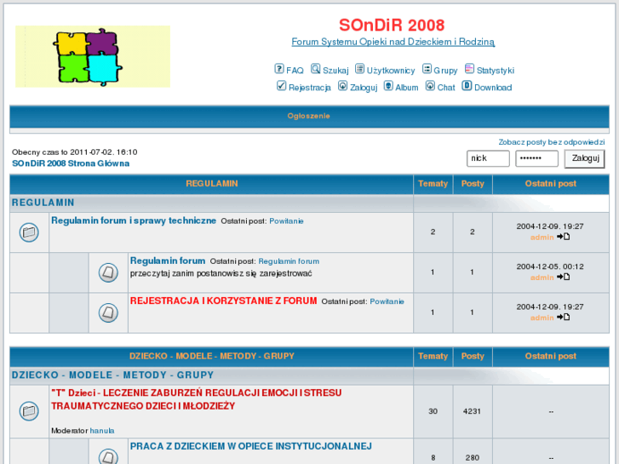Click the Rejestracja checkmark icon

click(x=281, y=86)
